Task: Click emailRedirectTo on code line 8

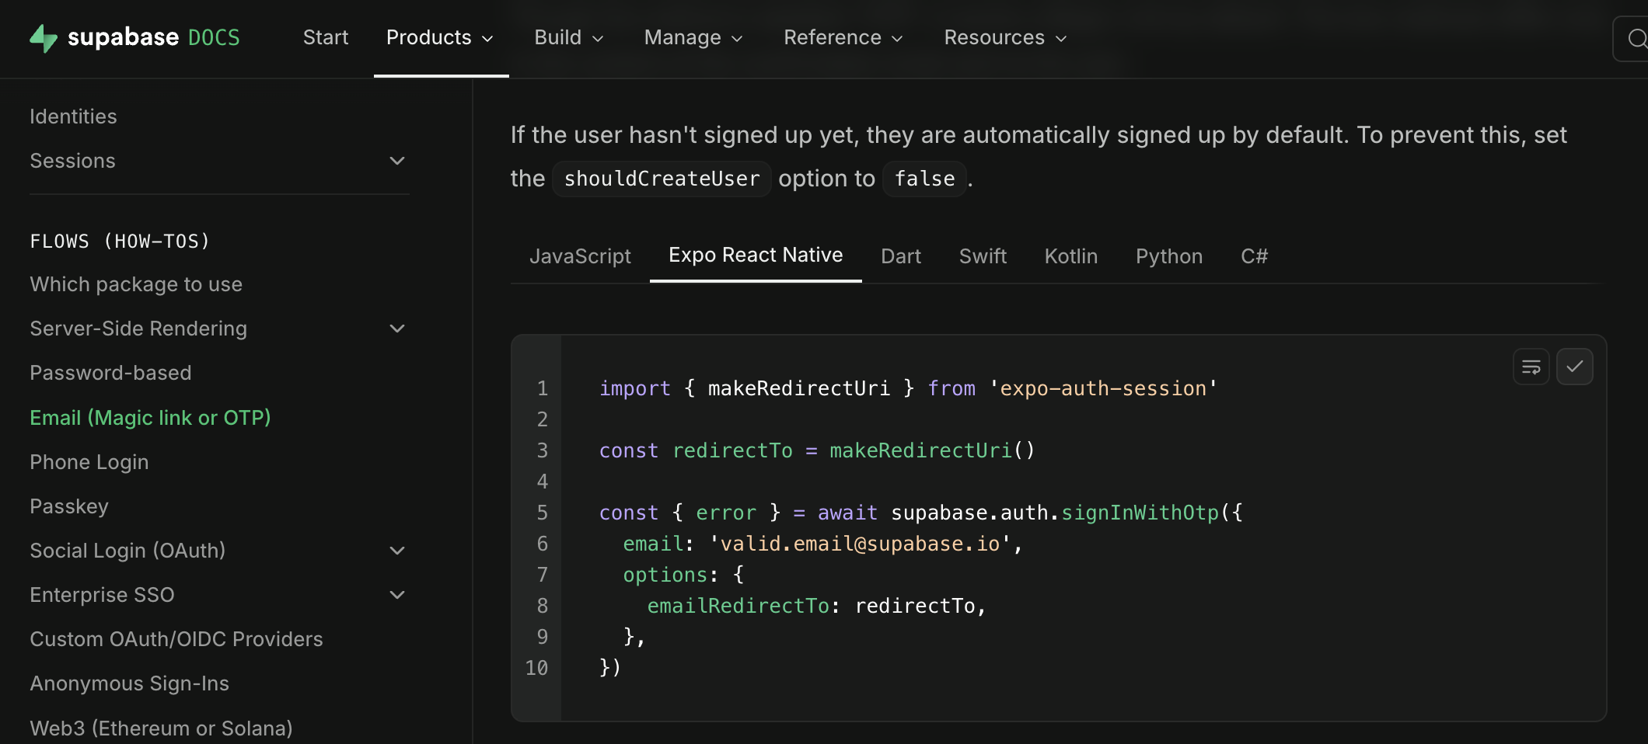Action: pos(738,606)
